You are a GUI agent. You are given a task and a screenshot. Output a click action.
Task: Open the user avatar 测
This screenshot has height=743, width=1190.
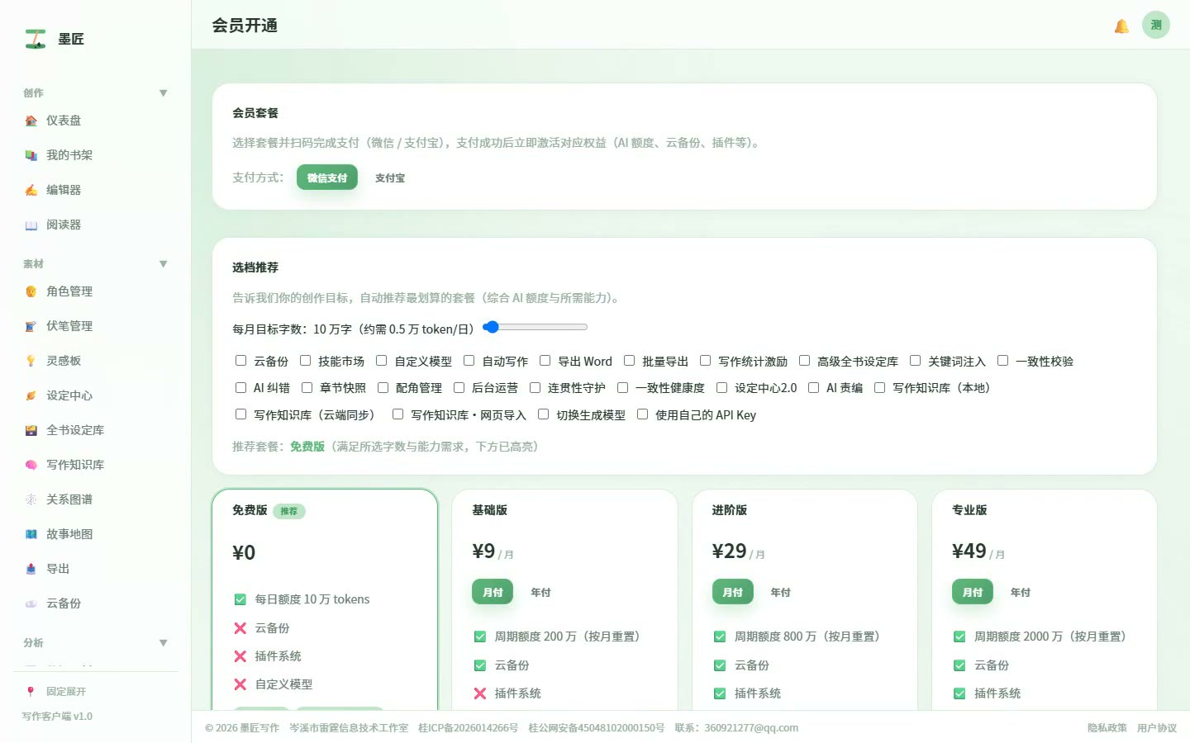[1156, 25]
